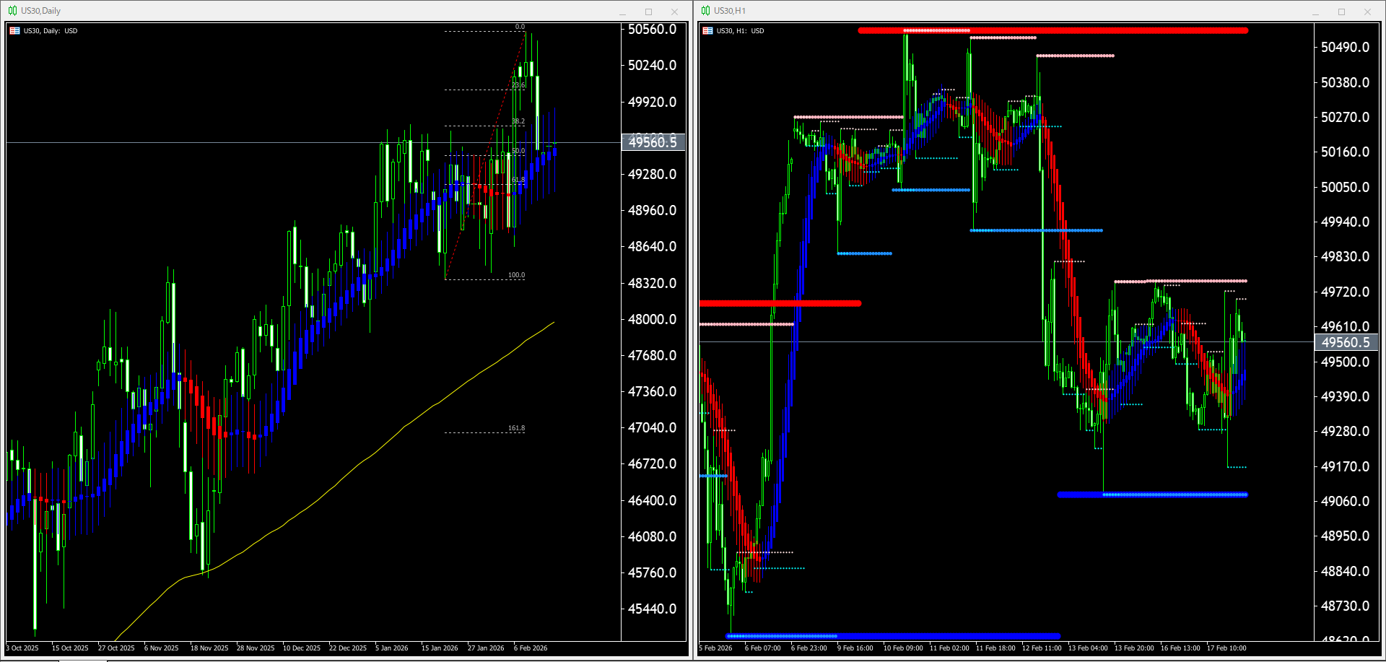Close the US30,Daily chart window

pyautogui.click(x=674, y=12)
